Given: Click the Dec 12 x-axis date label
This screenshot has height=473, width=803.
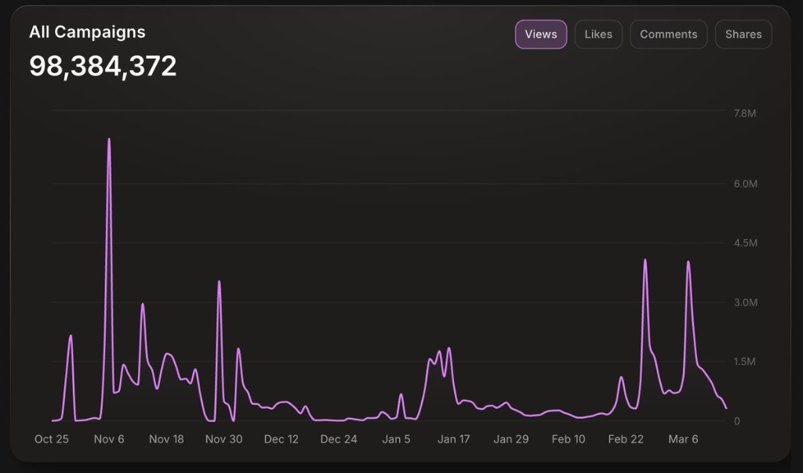Looking at the screenshot, I should pos(281,439).
